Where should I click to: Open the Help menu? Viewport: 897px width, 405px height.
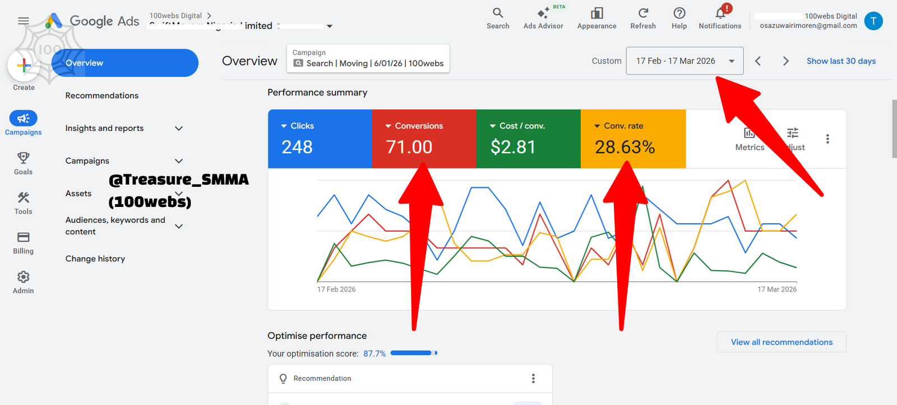(679, 18)
